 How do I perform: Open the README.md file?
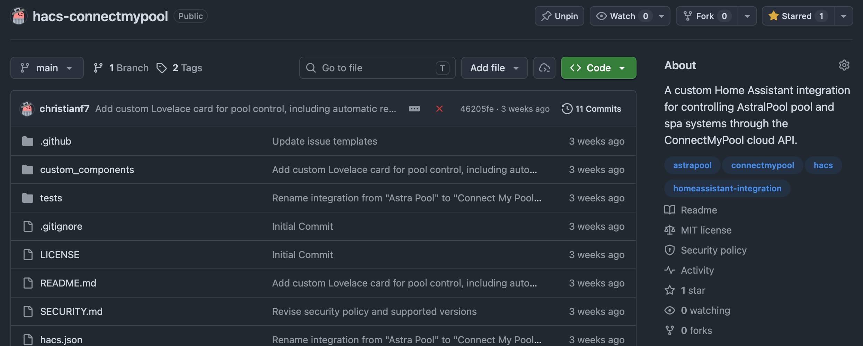pyautogui.click(x=68, y=283)
